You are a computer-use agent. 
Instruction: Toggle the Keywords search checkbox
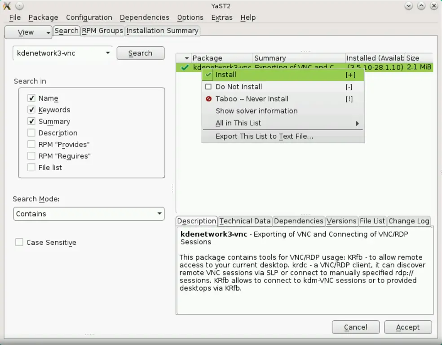[31, 110]
